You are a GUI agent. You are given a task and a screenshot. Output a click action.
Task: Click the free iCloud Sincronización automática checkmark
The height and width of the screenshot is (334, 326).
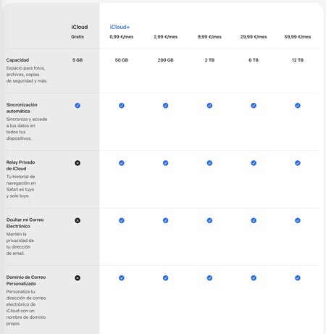click(x=78, y=106)
